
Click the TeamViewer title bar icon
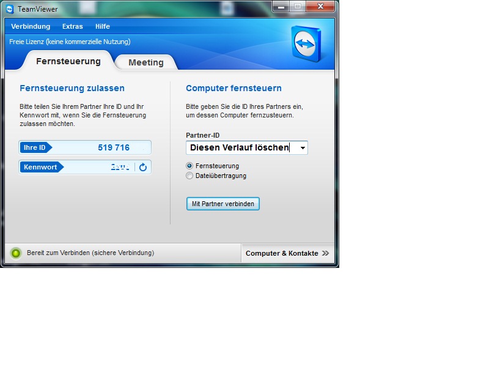(x=10, y=9)
